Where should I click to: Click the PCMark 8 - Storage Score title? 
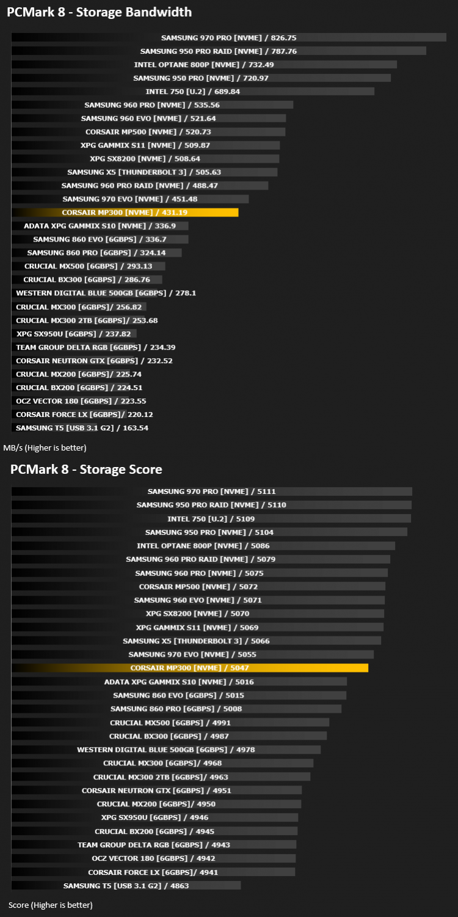click(x=86, y=469)
